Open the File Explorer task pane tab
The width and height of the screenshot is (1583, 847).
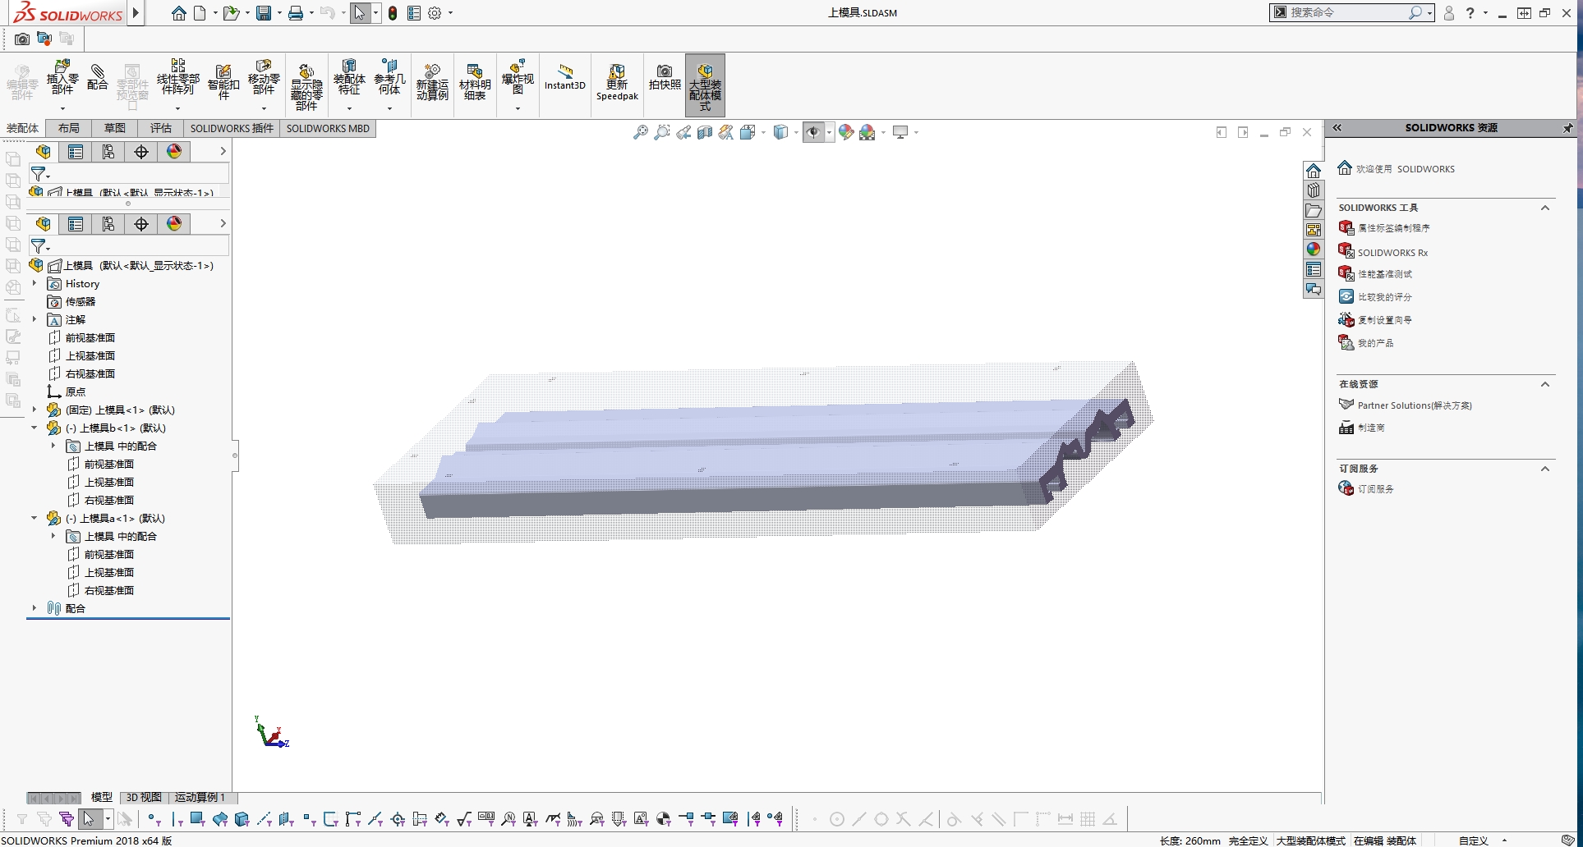pos(1314,210)
